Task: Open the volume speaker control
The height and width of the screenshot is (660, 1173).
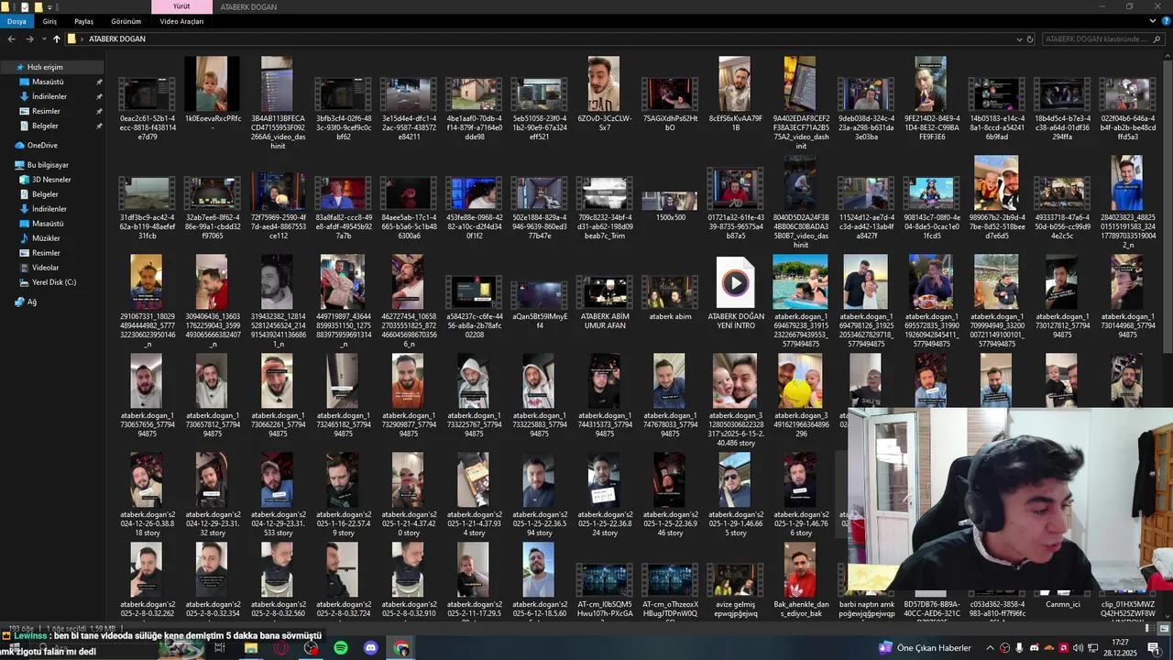Action: tap(1078, 648)
